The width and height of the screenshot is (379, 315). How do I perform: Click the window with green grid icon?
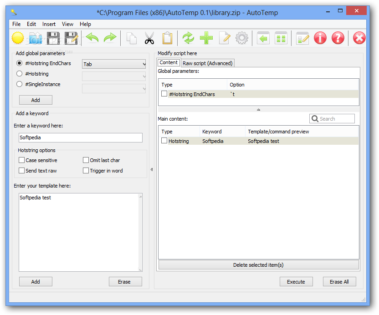coord(281,38)
